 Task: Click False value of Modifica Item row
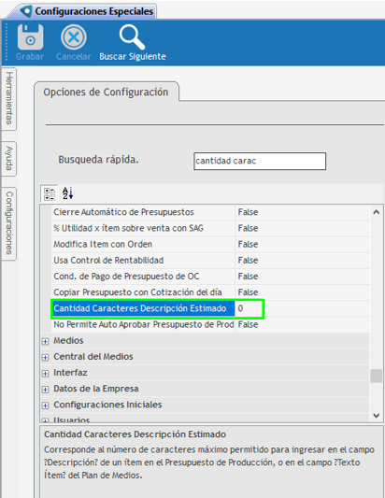pos(248,244)
